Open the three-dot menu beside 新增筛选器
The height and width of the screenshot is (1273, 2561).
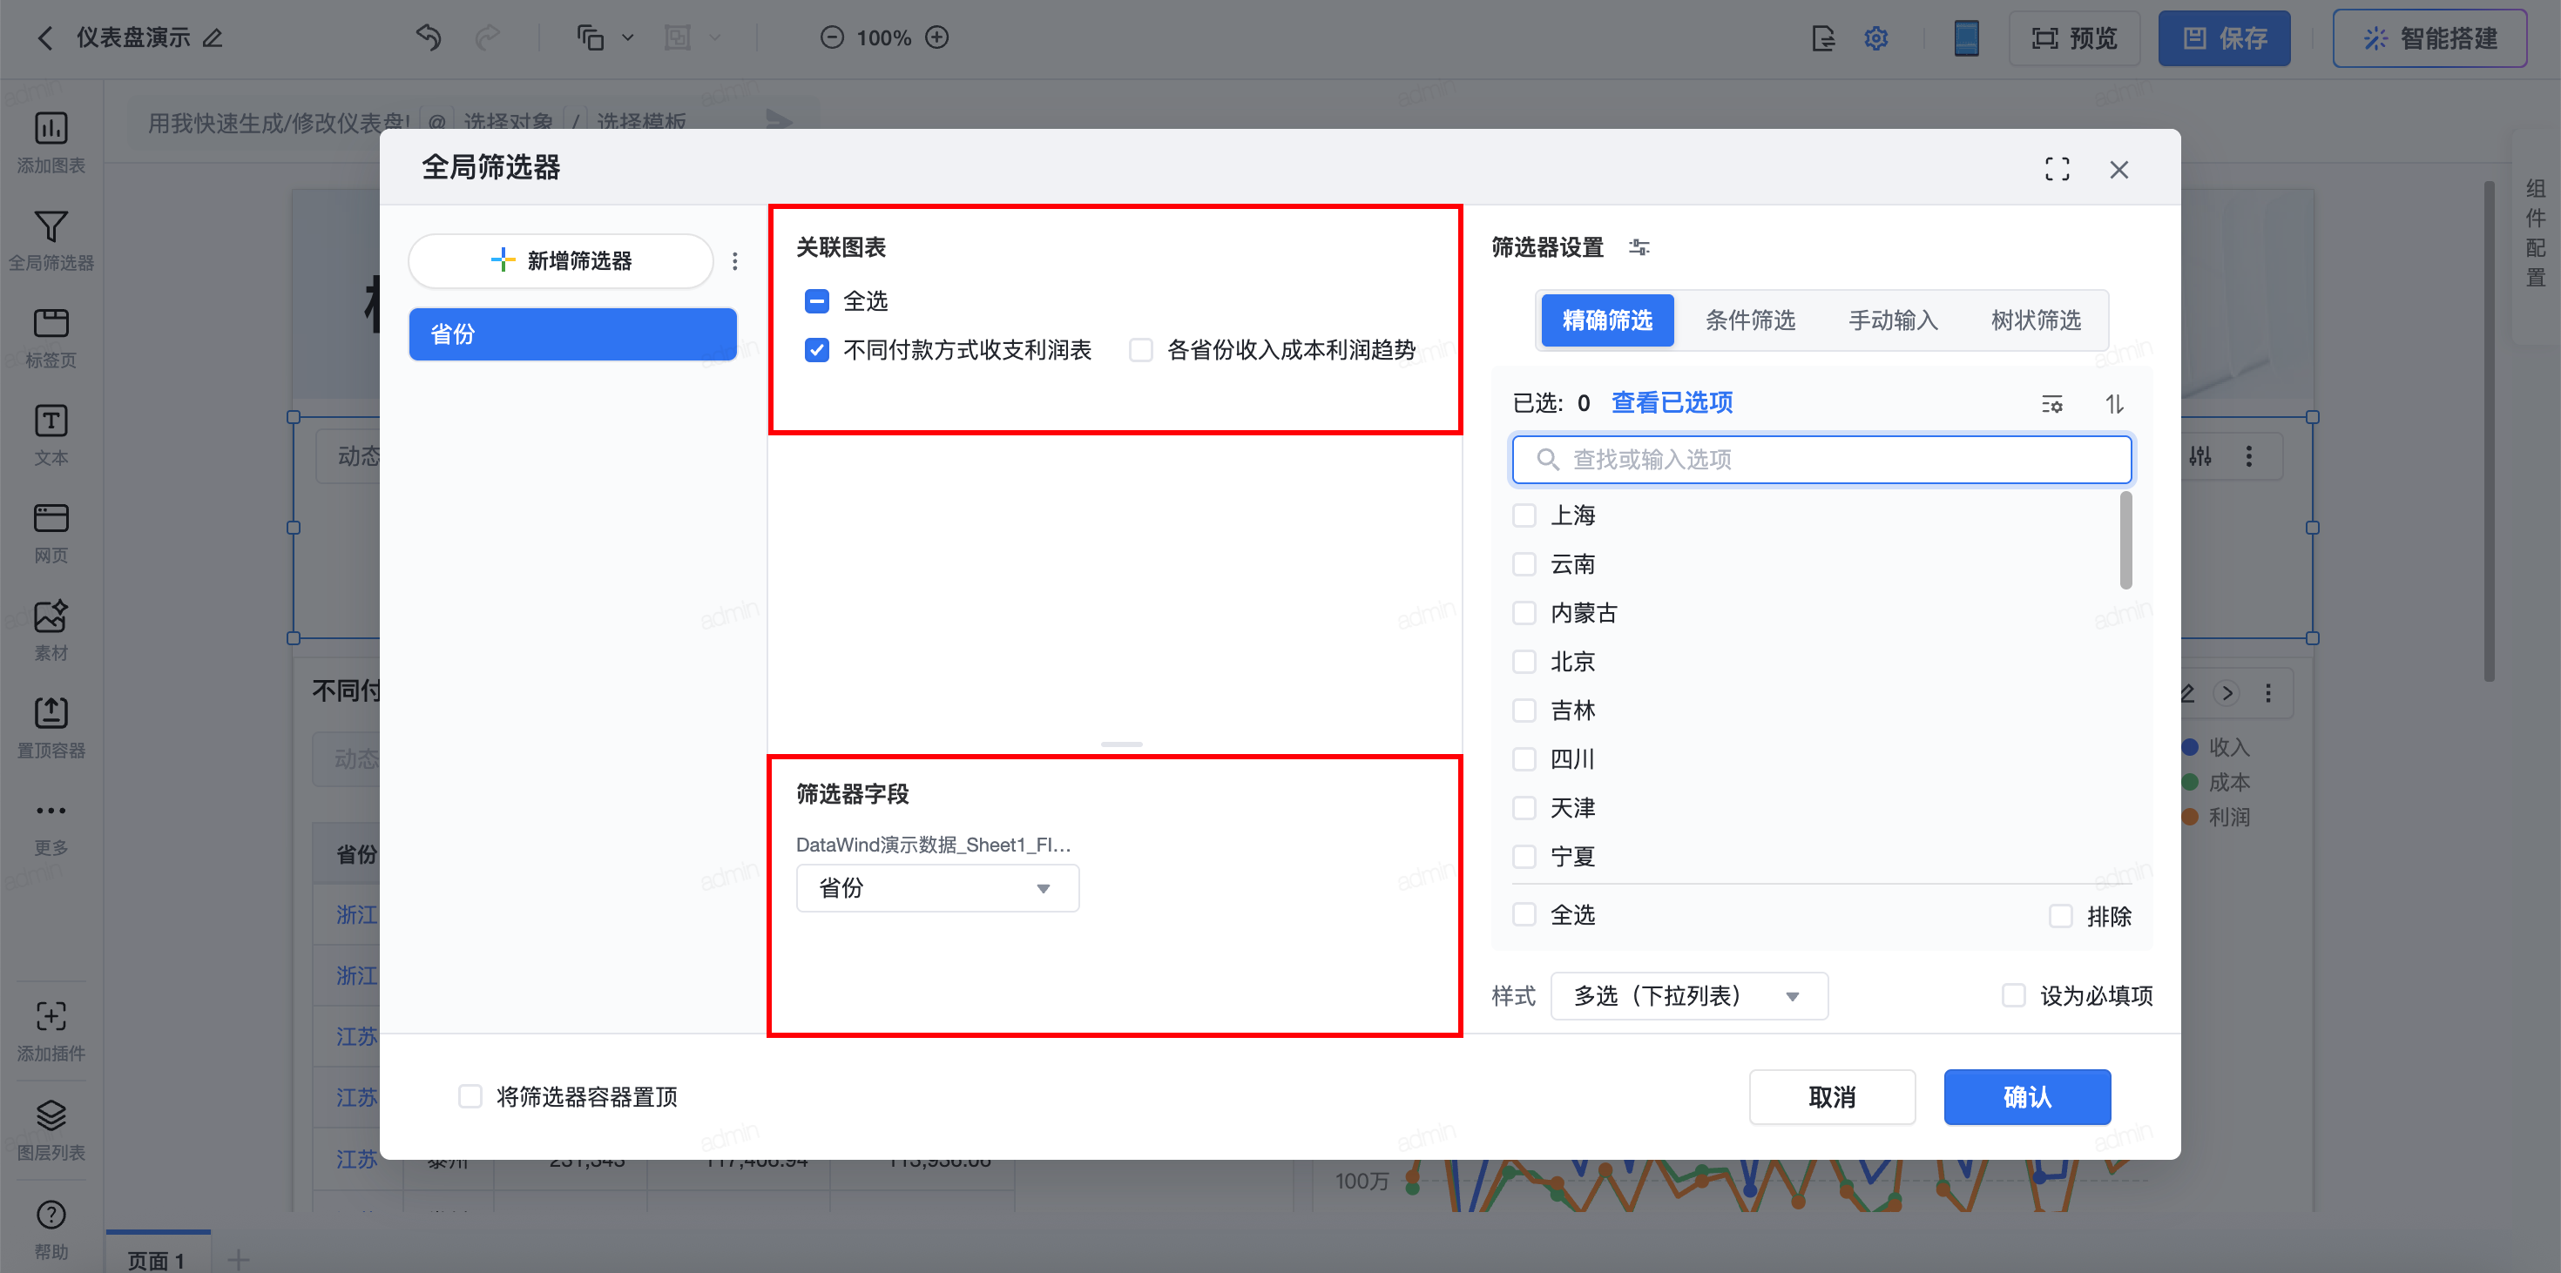(734, 261)
